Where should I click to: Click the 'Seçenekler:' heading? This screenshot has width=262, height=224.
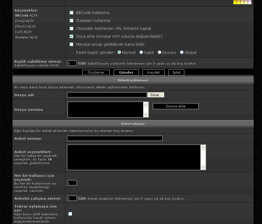click(26, 10)
